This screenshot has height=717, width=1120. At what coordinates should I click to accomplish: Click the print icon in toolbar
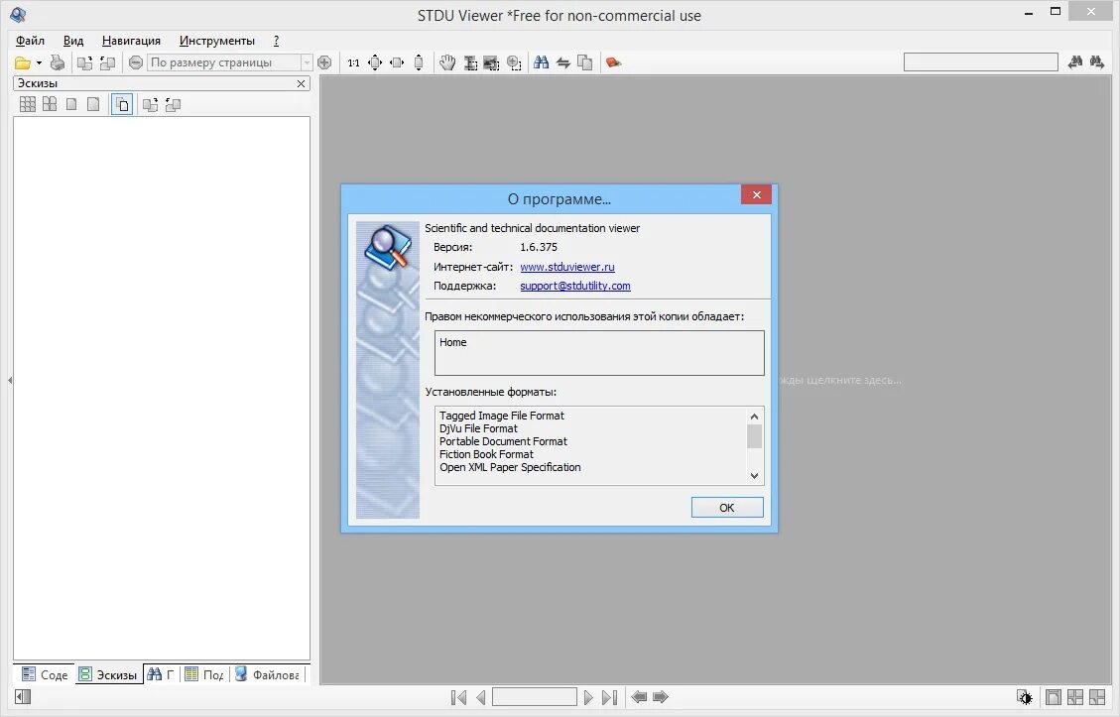[58, 62]
